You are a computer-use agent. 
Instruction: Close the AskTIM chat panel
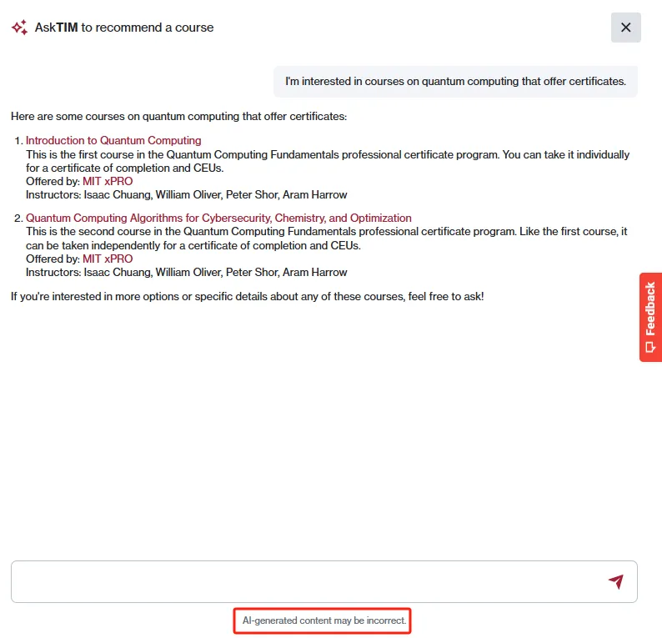coord(625,28)
